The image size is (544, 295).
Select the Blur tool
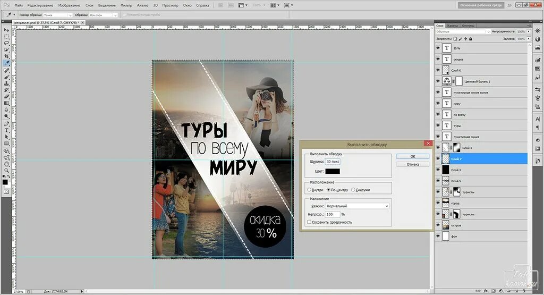[6, 110]
